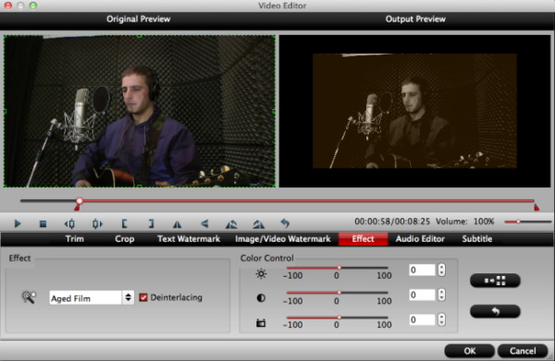Toggle the Deinterlacing checkbox
The image size is (555, 361).
click(x=143, y=297)
